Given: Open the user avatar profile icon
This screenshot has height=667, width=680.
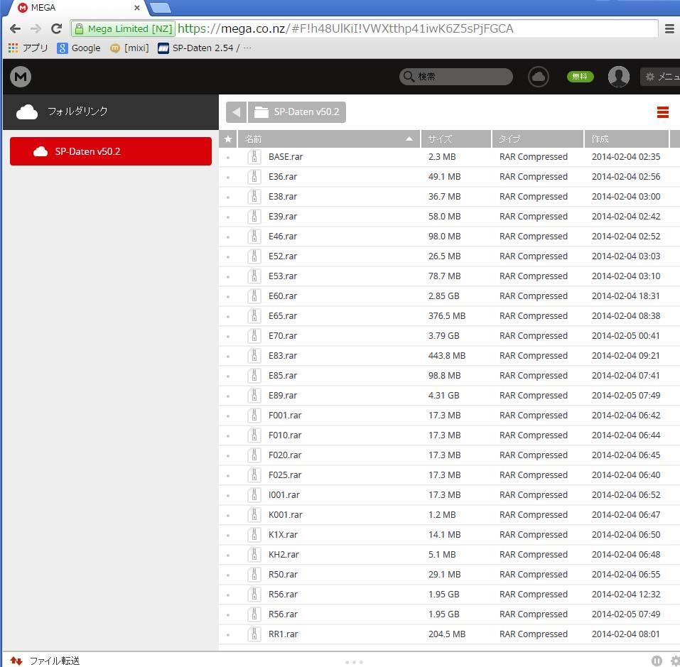Looking at the screenshot, I should point(618,77).
